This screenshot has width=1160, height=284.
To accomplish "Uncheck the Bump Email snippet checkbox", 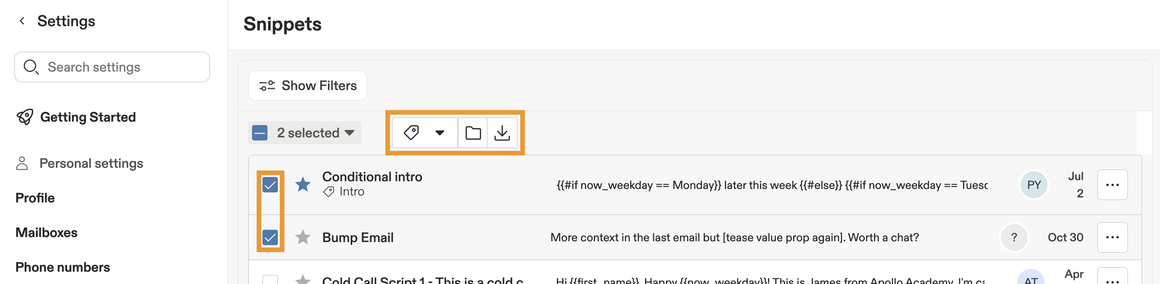I will click(271, 237).
